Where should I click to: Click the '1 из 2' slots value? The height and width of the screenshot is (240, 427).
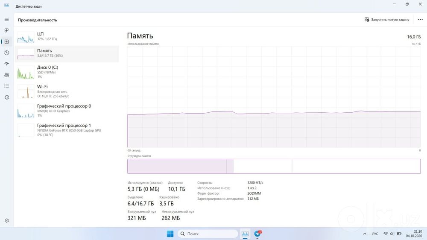[x=252, y=188]
